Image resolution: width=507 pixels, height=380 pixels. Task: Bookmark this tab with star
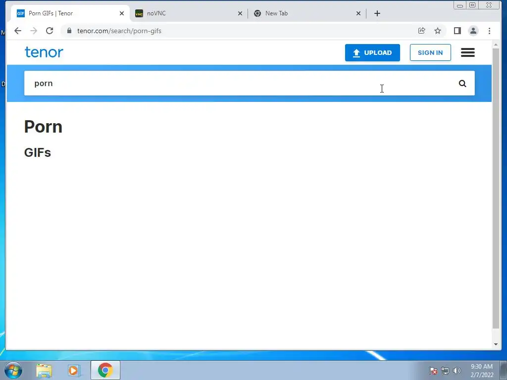(x=438, y=31)
